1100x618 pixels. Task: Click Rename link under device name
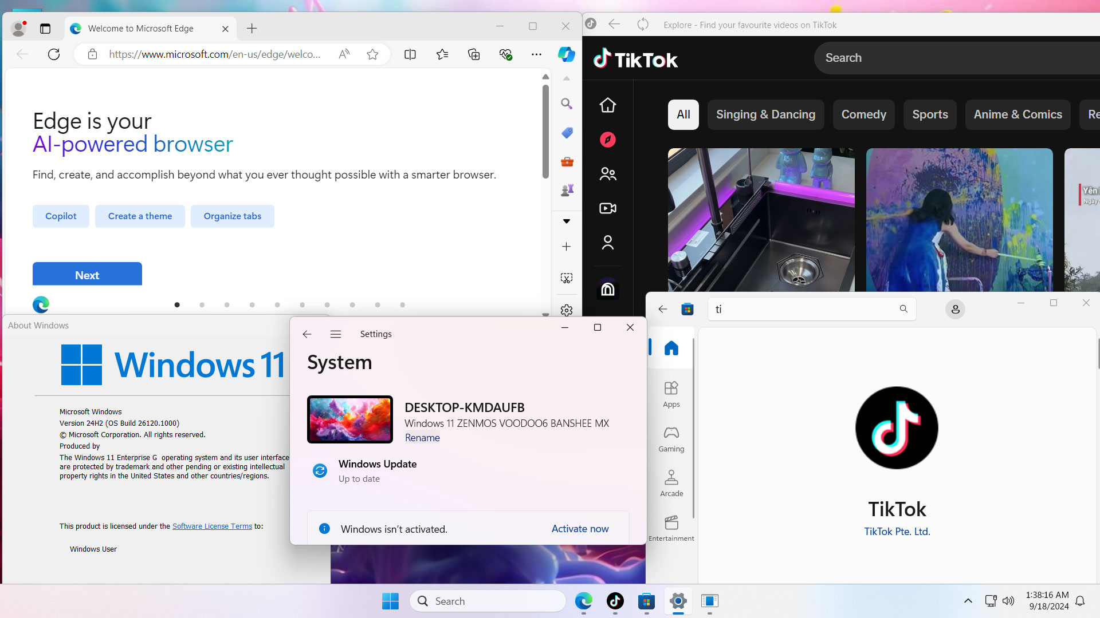tap(422, 438)
